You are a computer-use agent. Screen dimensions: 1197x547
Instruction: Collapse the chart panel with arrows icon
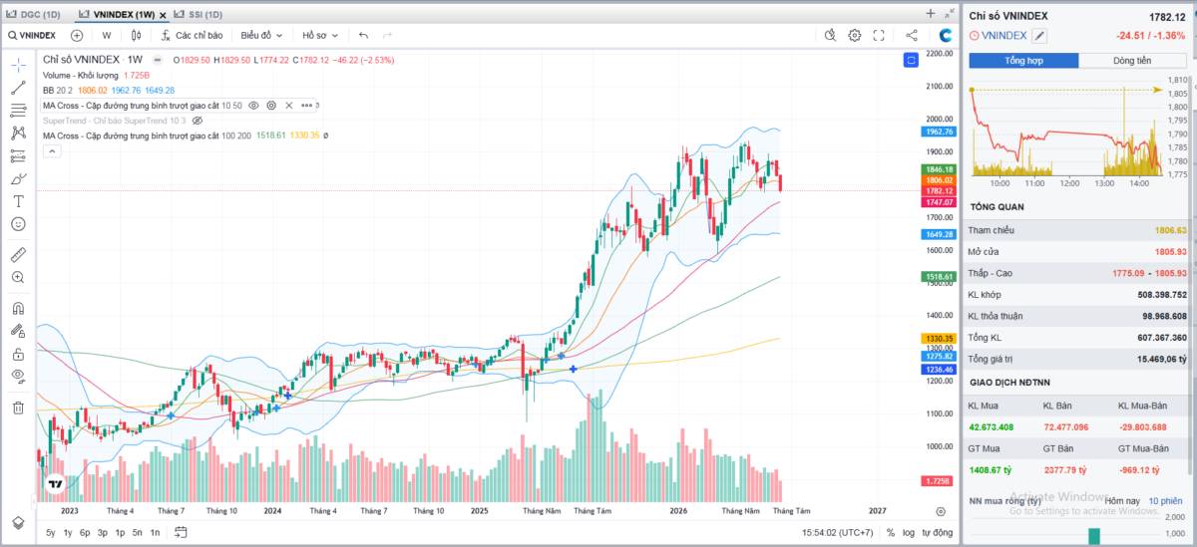(949, 13)
